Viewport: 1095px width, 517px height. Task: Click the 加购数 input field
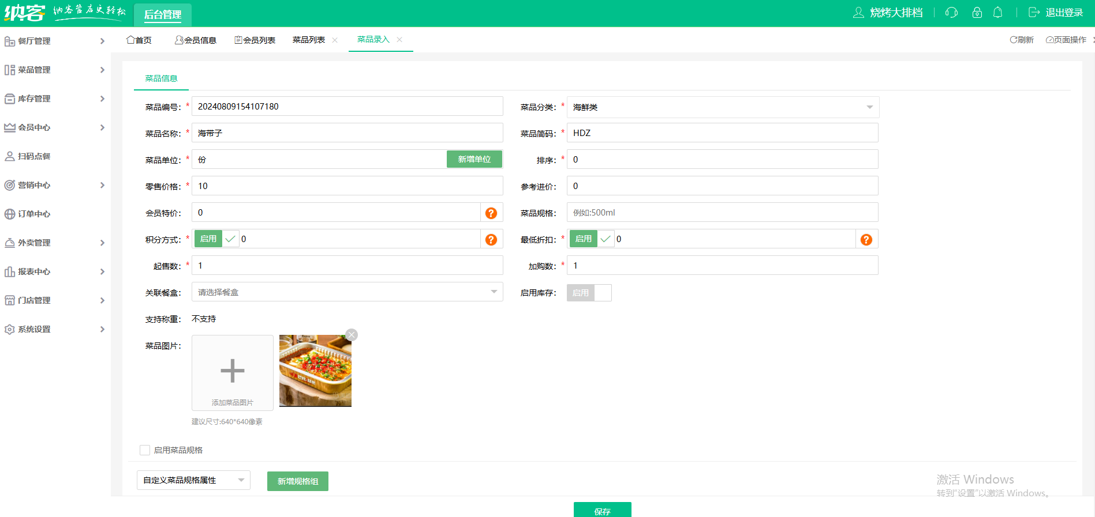(723, 265)
